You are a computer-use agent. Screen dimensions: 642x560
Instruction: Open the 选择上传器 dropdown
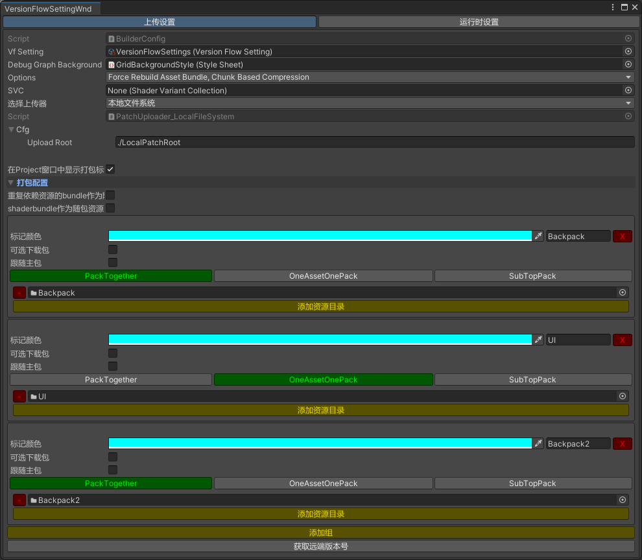point(370,103)
